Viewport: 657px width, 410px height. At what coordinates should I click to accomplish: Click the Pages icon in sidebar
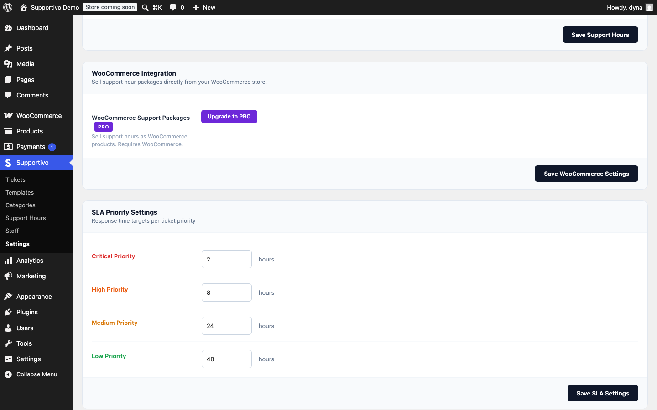click(x=8, y=80)
